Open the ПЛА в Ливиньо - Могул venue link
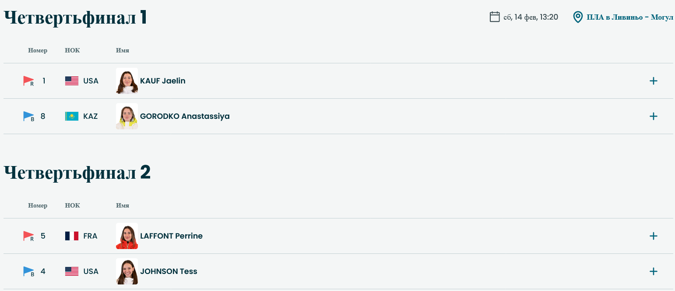 tap(630, 17)
